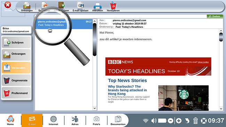Open Internet from the bottom bar
The height and width of the screenshot is (127, 226).
pos(53,120)
